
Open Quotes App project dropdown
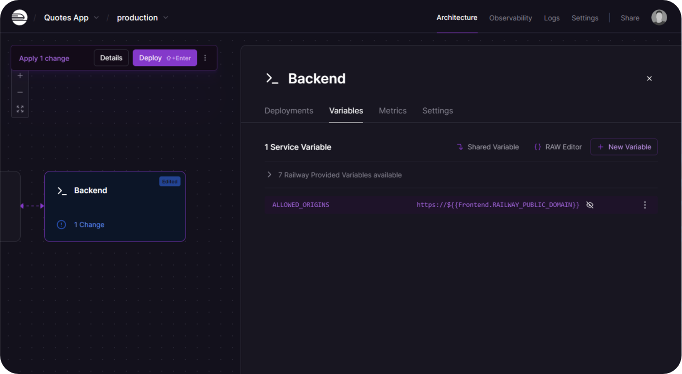pyautogui.click(x=71, y=18)
